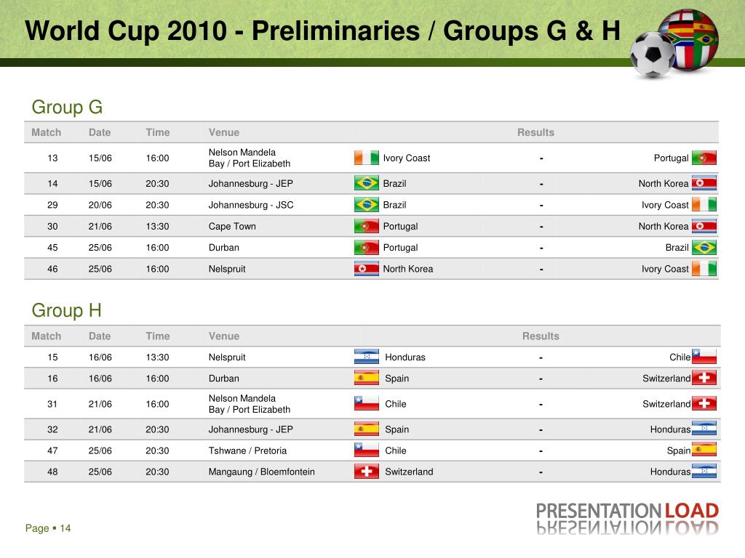Click the Mangaung / Bloemfontein venue text
This screenshot has height=558, width=745.
(x=261, y=472)
